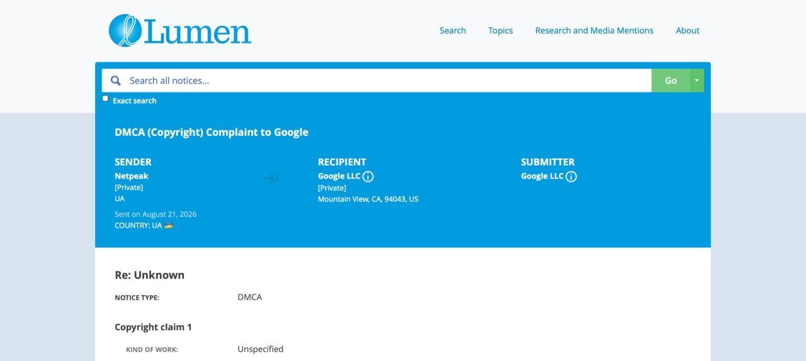Click the KIND OF WORK label

(152, 350)
